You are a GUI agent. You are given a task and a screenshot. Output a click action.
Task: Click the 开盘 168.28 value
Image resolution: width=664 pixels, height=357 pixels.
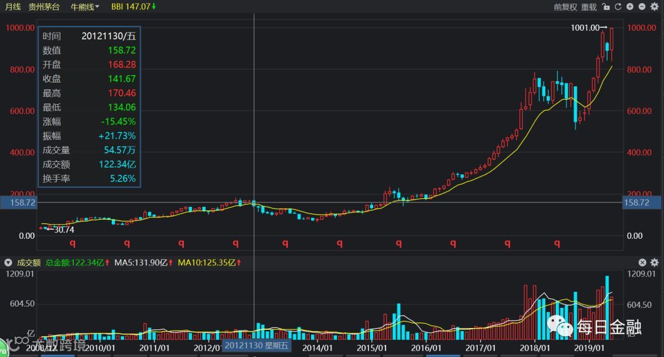coord(122,65)
